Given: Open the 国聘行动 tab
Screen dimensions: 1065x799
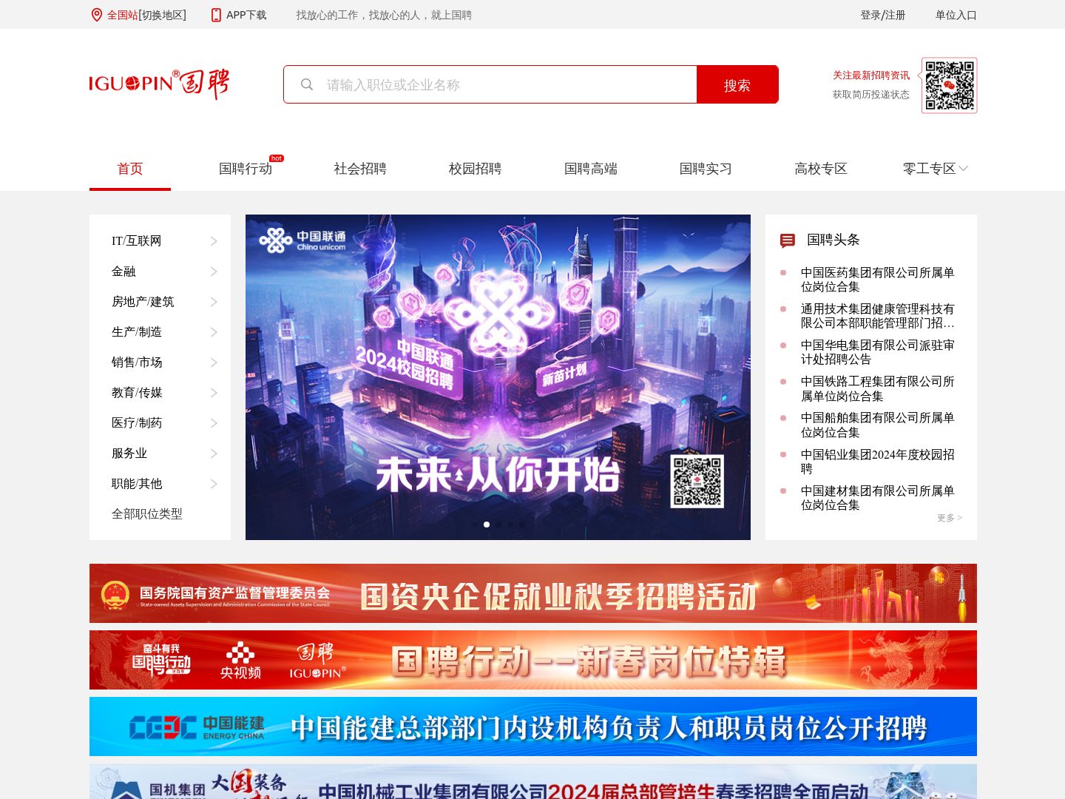Looking at the screenshot, I should (x=246, y=169).
